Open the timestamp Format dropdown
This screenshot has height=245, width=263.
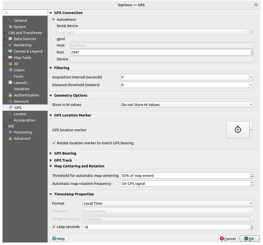[x=168, y=203]
